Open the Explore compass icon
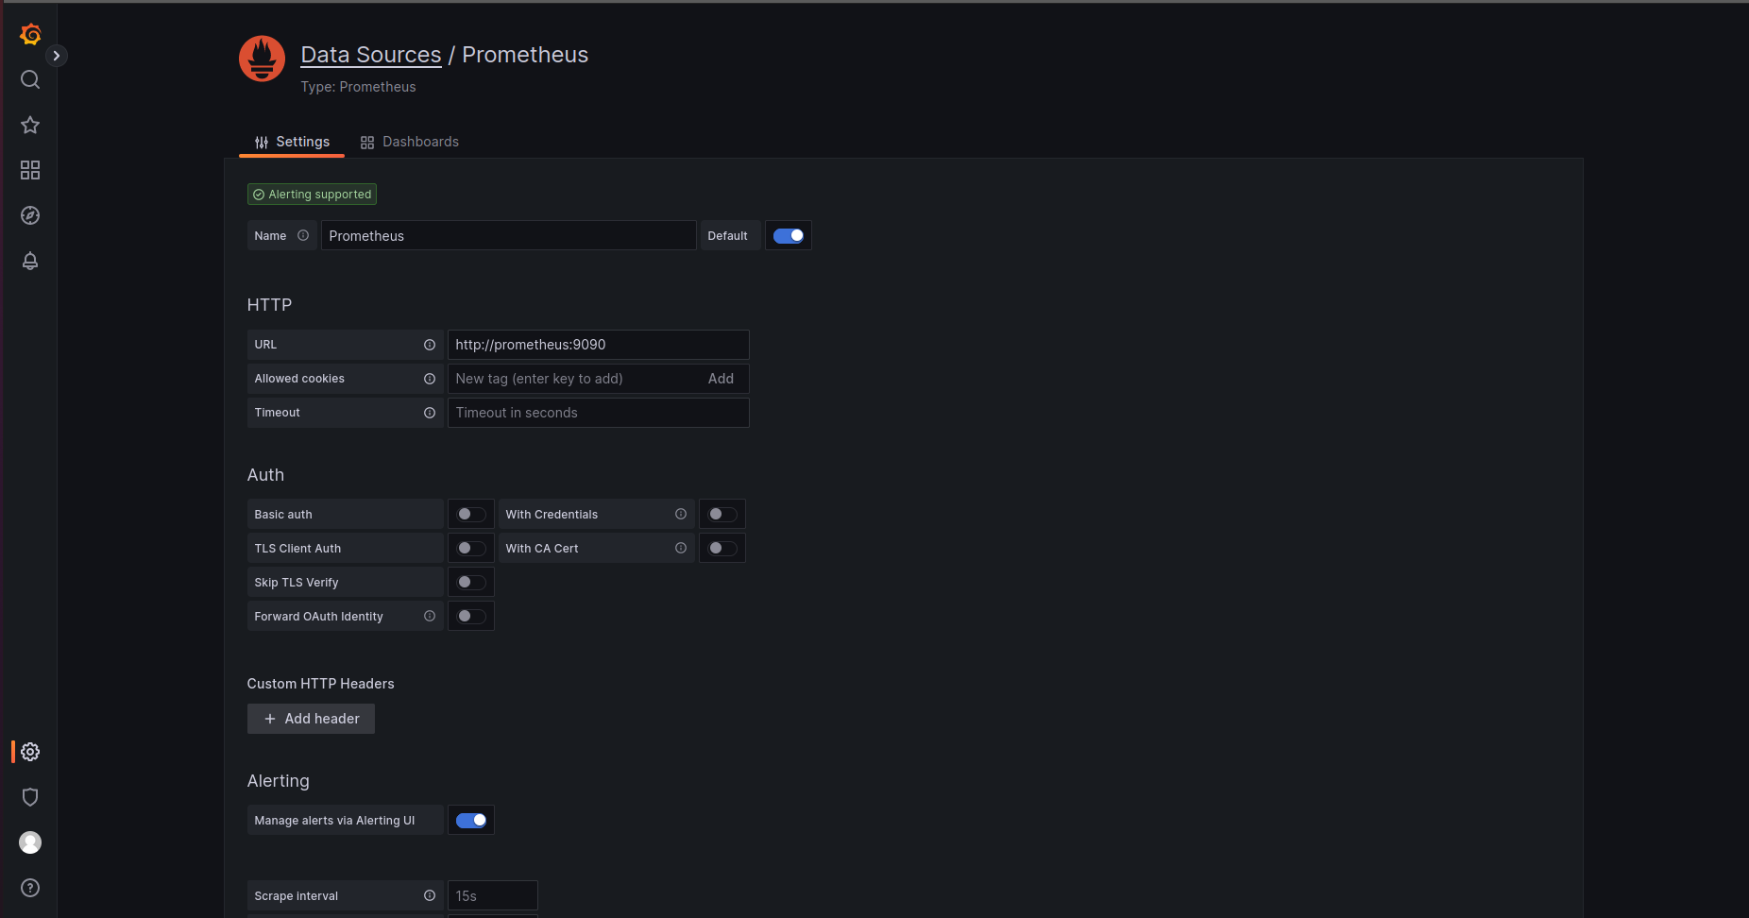1749x918 pixels. click(x=30, y=215)
